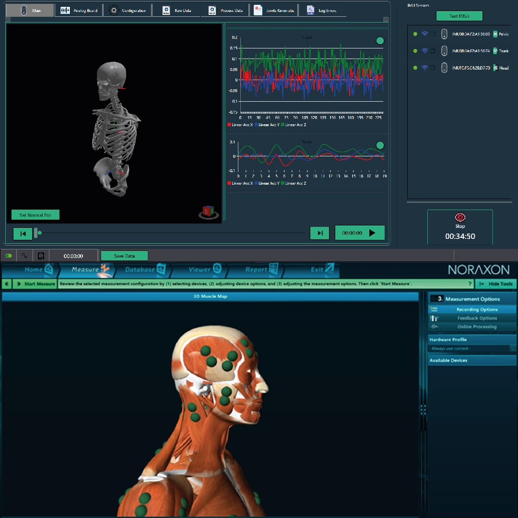Toggle the Head chart green circle button
The width and height of the screenshot is (518, 518).
click(x=380, y=41)
